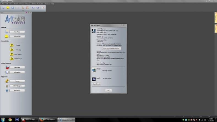Open the Bitmaps menu
The image size is (217, 122).
point(28,4)
